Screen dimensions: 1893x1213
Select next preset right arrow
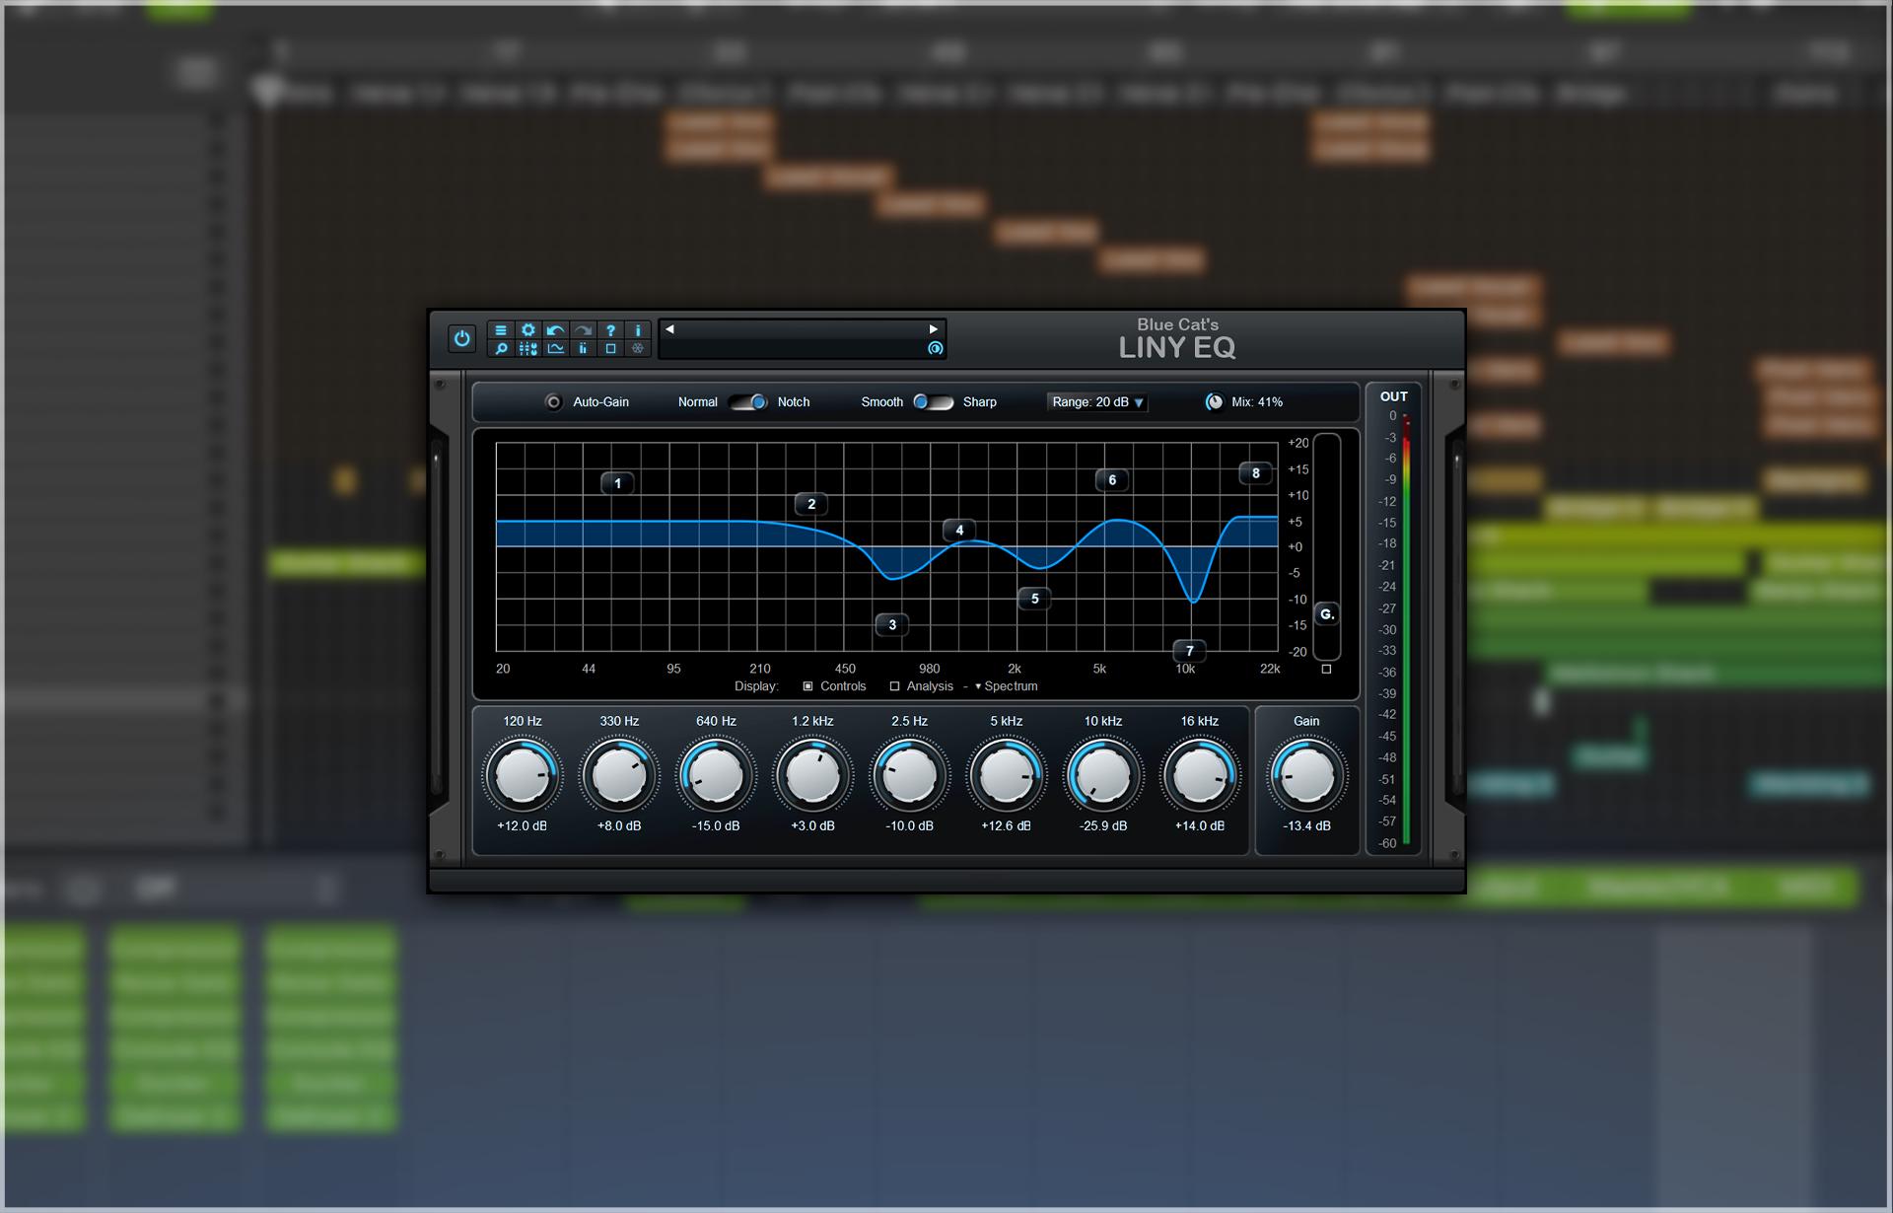tap(933, 329)
